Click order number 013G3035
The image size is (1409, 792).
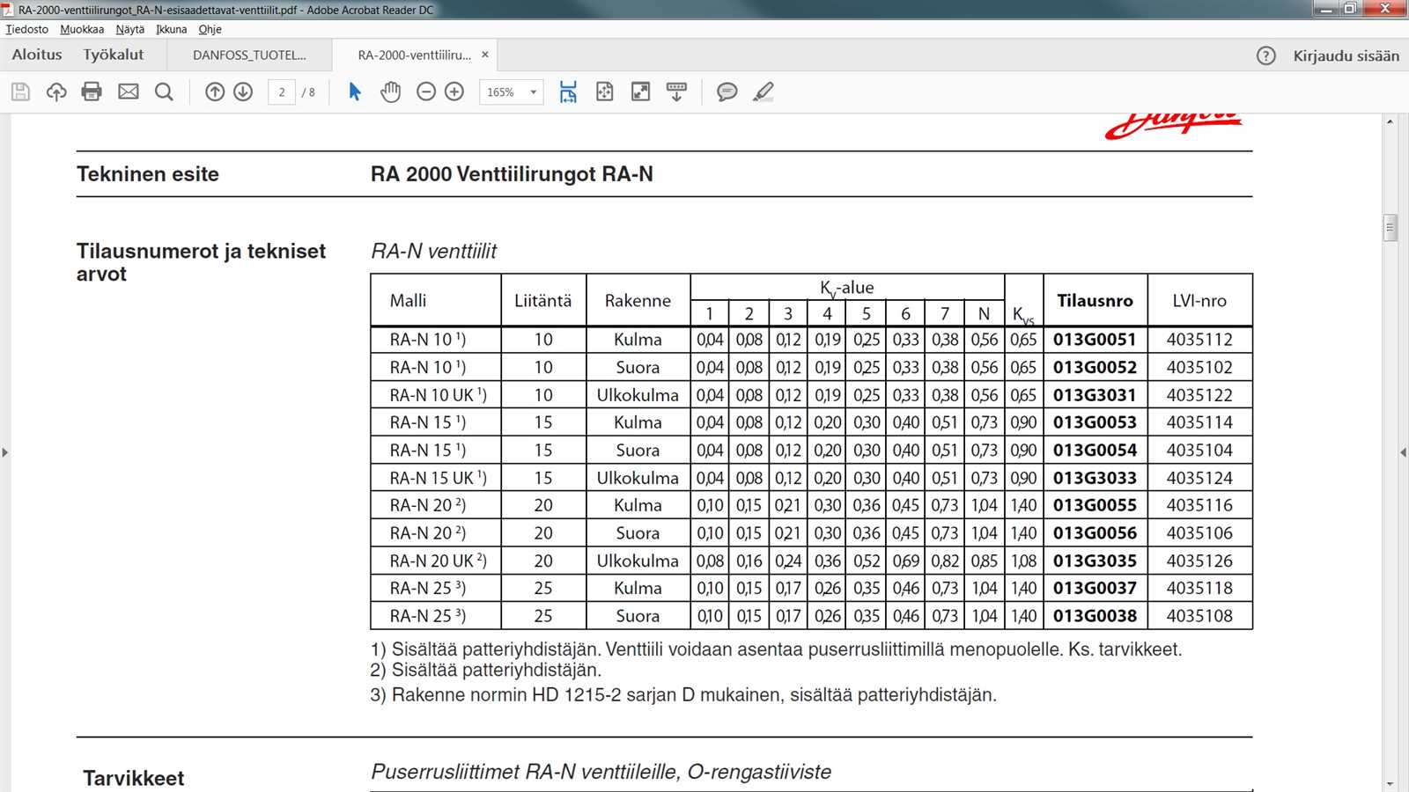pos(1095,561)
